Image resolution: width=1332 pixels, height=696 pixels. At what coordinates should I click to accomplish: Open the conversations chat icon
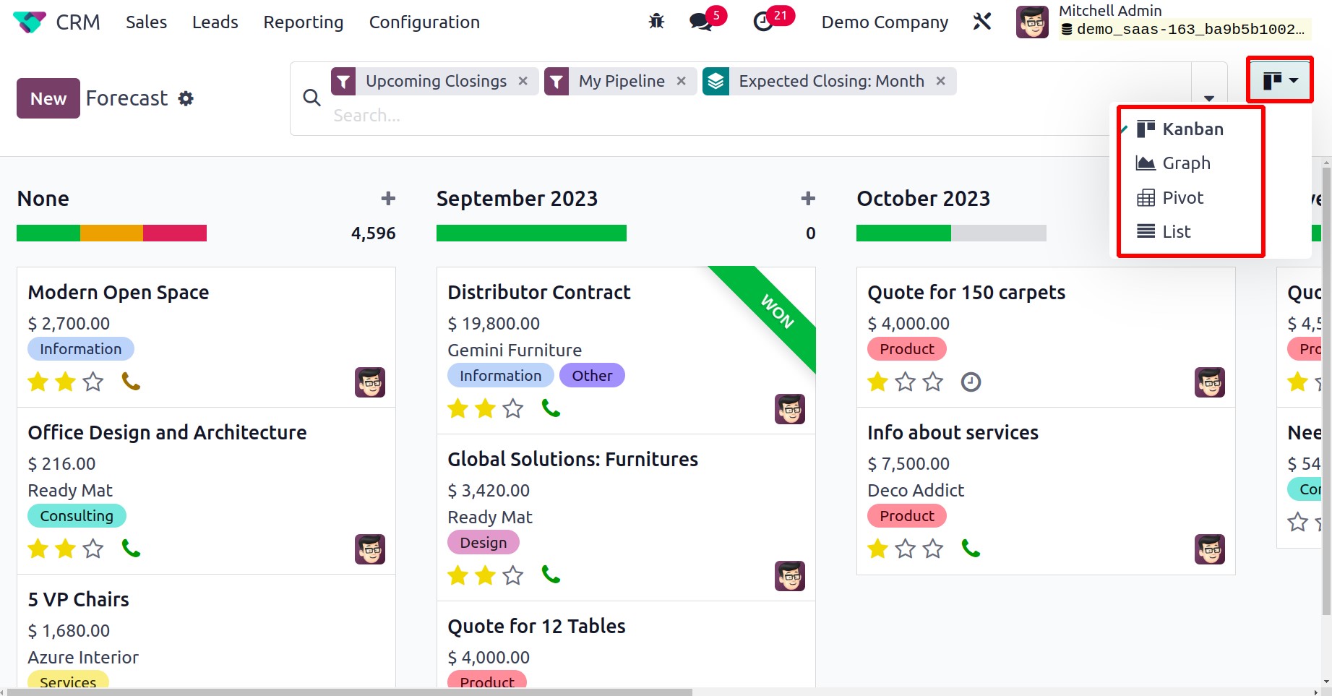tap(700, 22)
